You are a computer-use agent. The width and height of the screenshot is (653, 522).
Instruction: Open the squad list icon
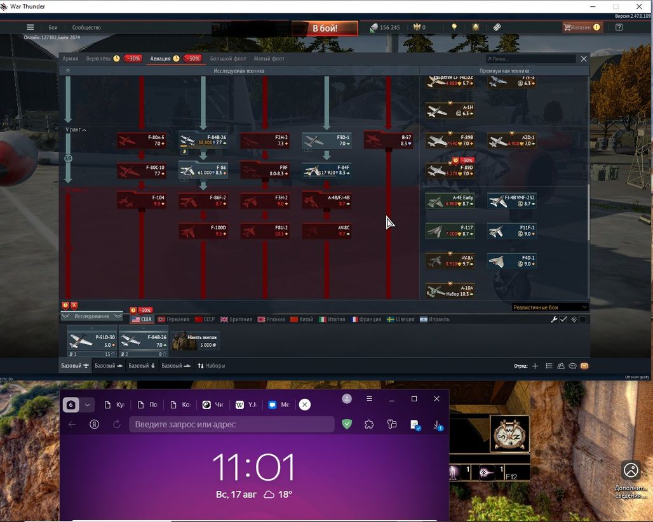click(x=549, y=366)
